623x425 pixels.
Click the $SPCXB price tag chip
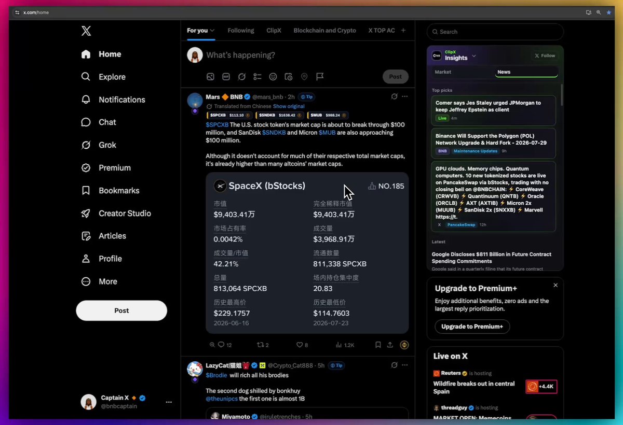coord(229,115)
